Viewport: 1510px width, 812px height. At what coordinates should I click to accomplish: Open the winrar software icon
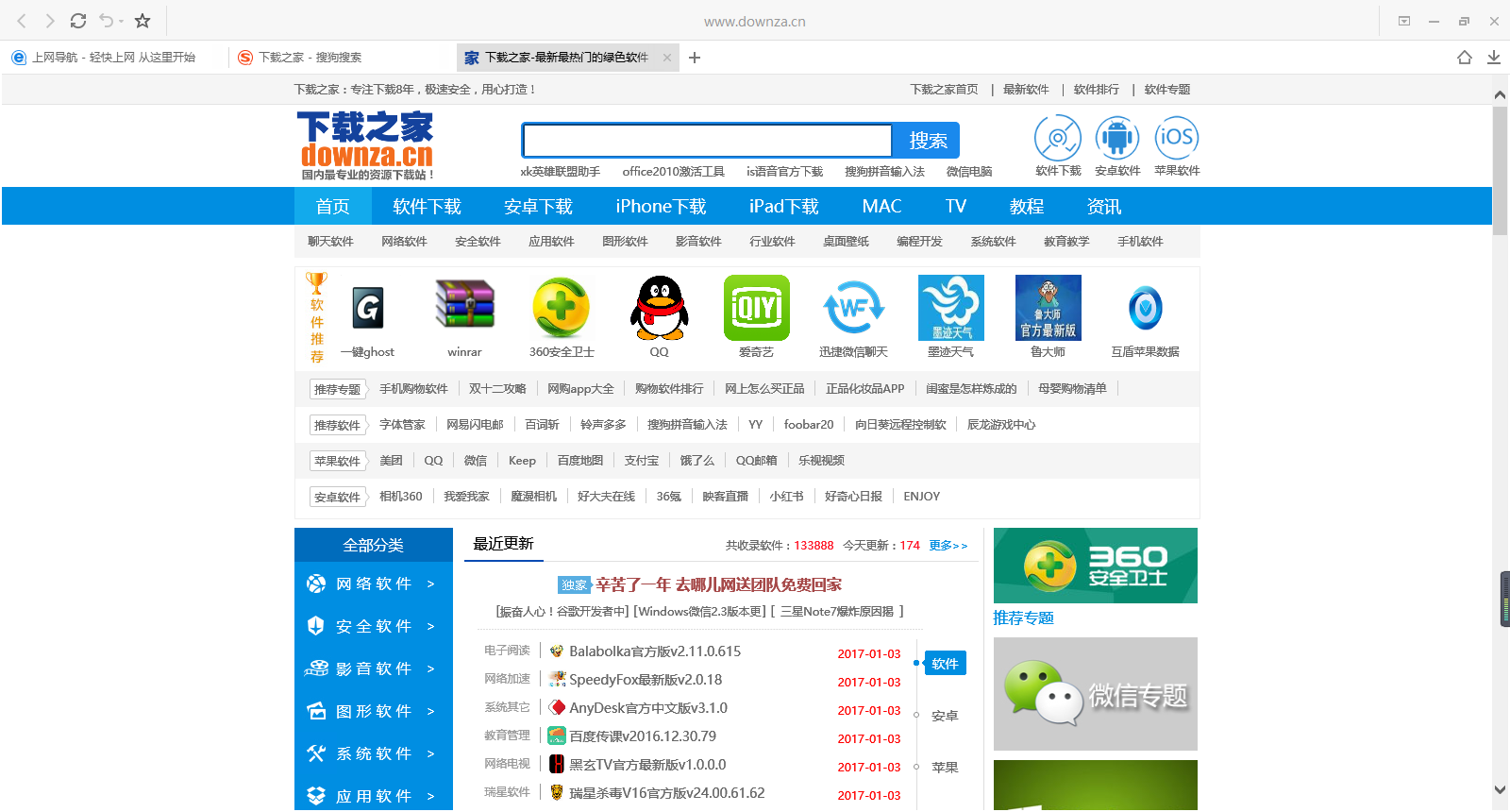464,305
